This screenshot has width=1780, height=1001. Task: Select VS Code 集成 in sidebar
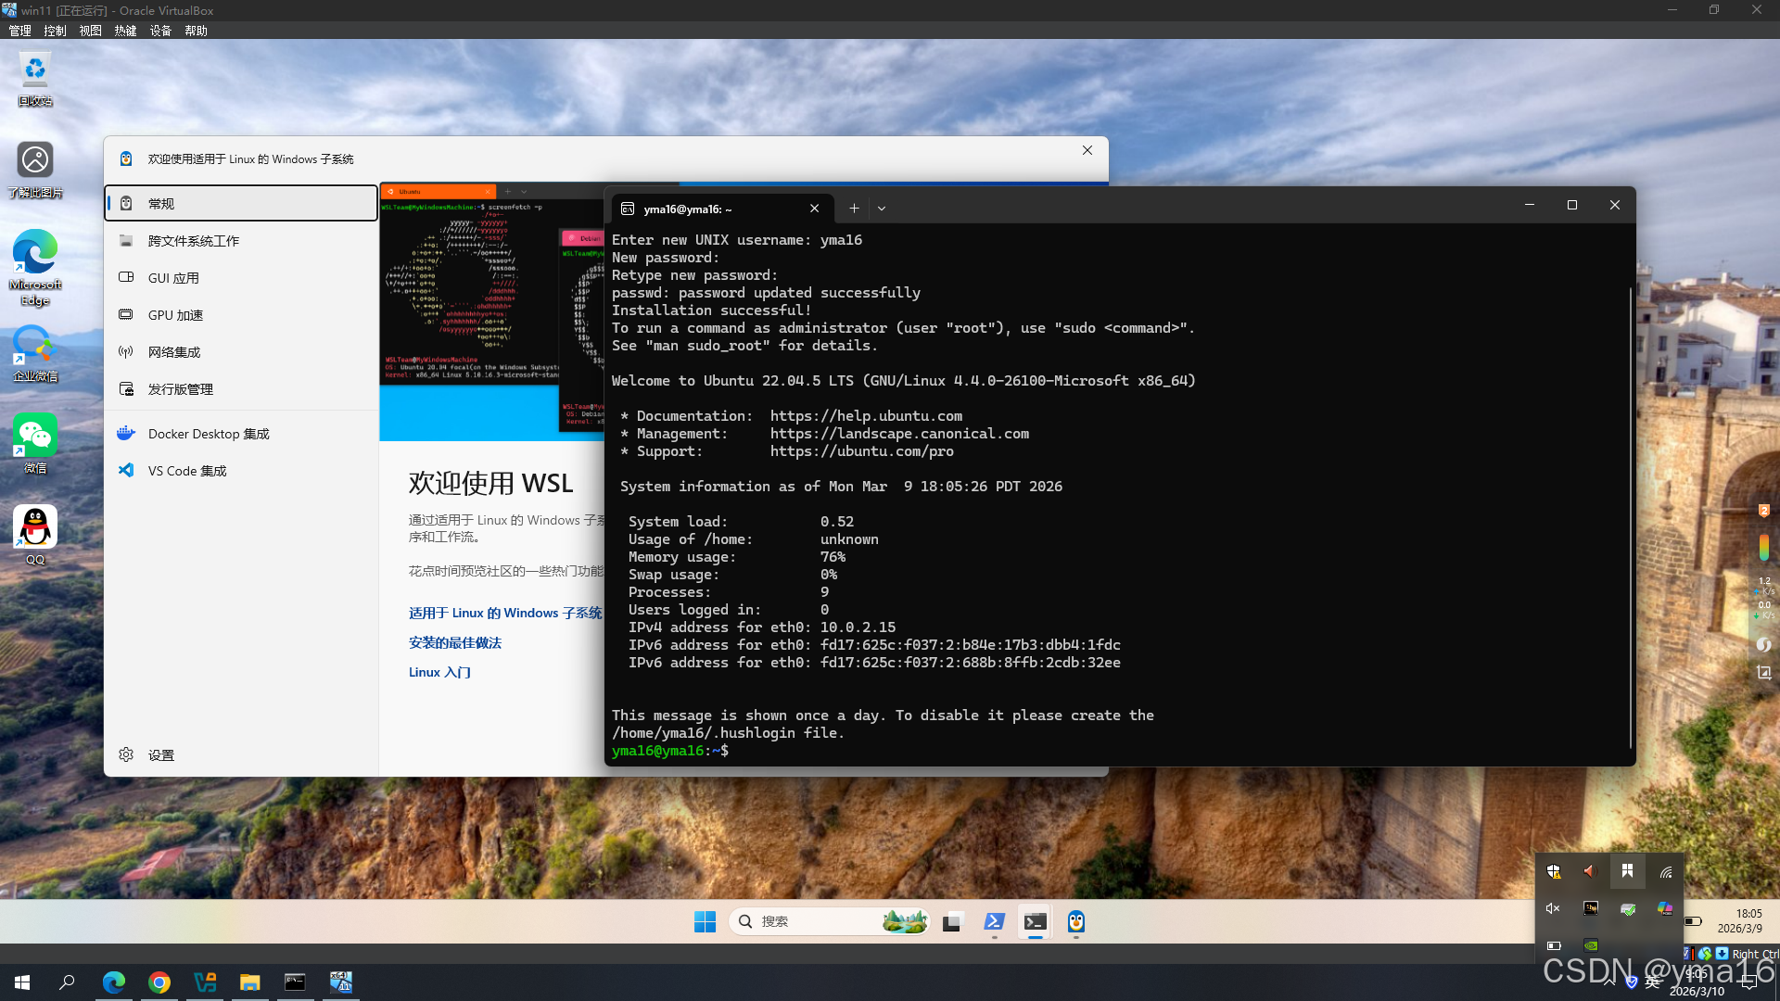[187, 471]
